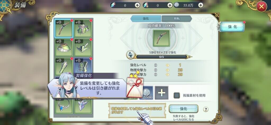Add locked gems with second plus button
Image resolution: width=271 pixels, height=125 pixels.
coord(170,5)
